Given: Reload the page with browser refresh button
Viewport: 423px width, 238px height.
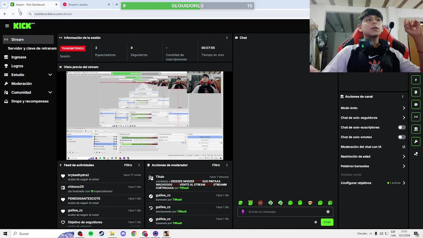Looking at the screenshot, I should tap(20, 14).
